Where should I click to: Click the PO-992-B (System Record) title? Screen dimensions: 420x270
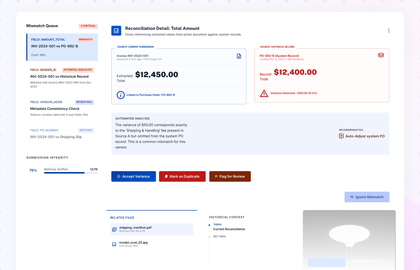[279, 56]
